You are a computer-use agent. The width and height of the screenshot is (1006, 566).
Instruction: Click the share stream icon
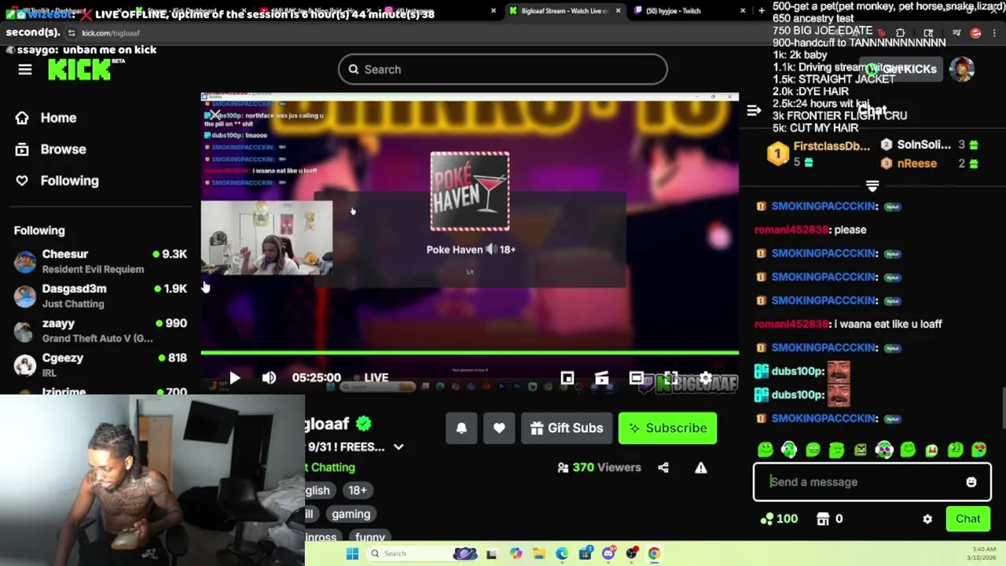pyautogui.click(x=663, y=468)
